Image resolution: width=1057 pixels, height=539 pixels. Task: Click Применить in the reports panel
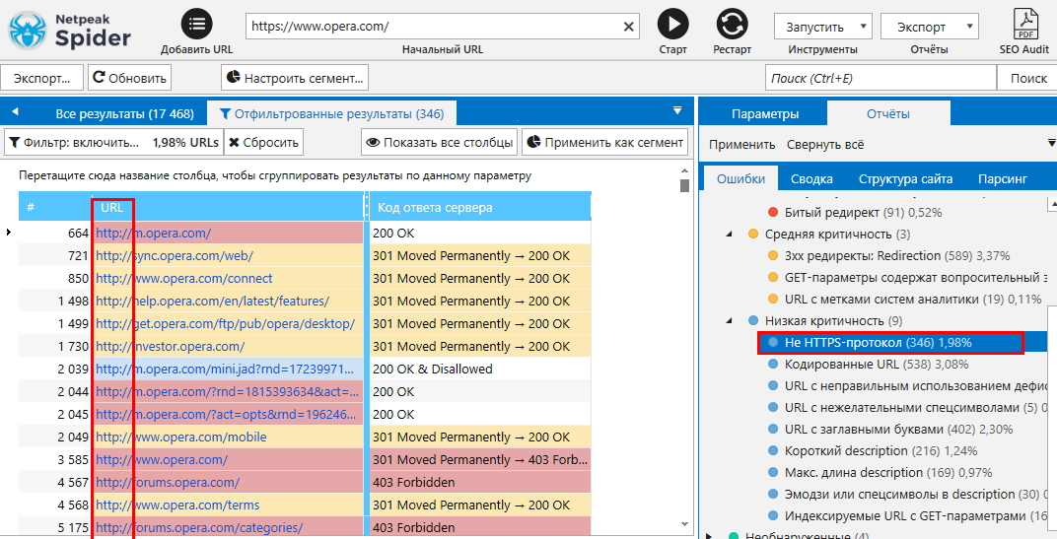coord(741,144)
